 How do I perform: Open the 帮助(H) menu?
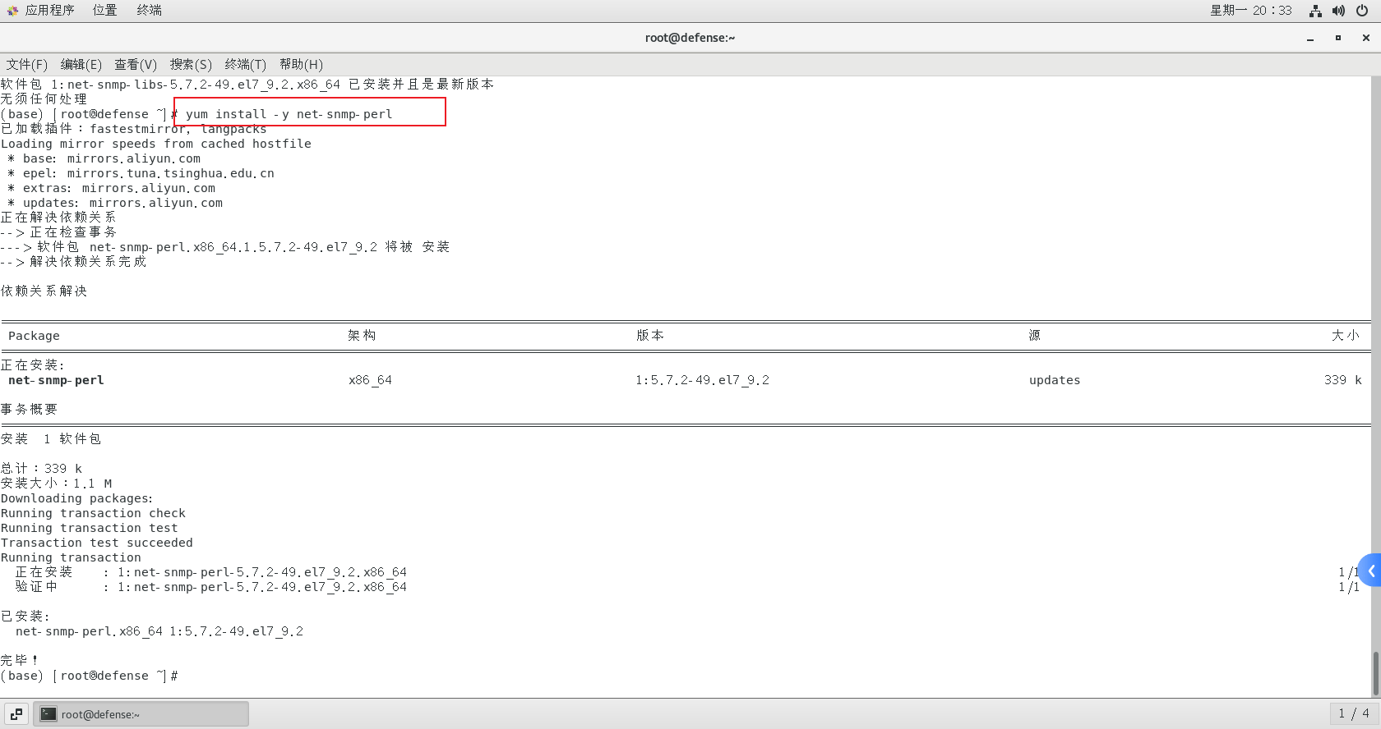301,64
